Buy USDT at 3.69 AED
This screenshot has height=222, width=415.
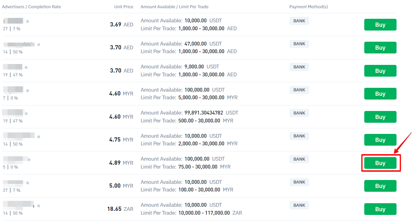(380, 25)
